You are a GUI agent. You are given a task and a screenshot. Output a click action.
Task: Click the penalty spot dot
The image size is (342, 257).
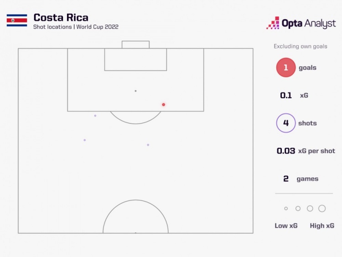pyautogui.click(x=135, y=91)
